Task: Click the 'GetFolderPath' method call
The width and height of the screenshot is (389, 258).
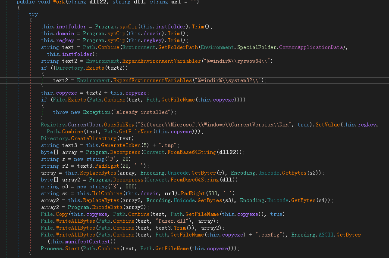Action: pos(178,47)
